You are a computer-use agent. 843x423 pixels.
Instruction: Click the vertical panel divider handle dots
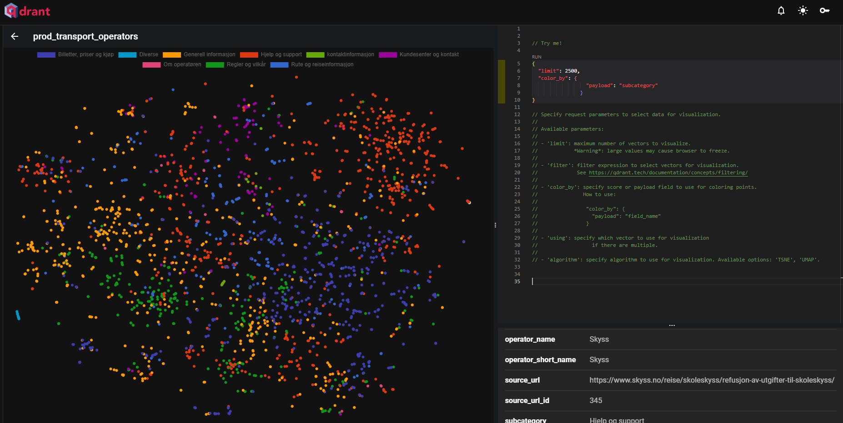point(495,225)
